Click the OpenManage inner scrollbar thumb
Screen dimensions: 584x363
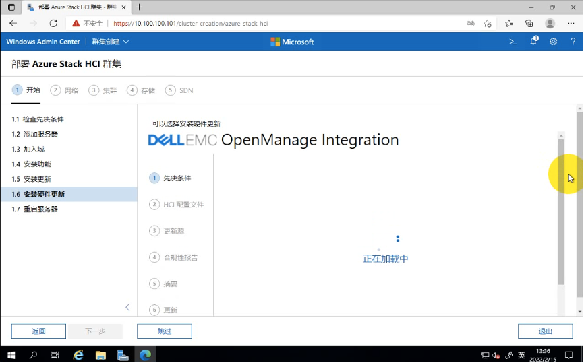click(x=561, y=212)
